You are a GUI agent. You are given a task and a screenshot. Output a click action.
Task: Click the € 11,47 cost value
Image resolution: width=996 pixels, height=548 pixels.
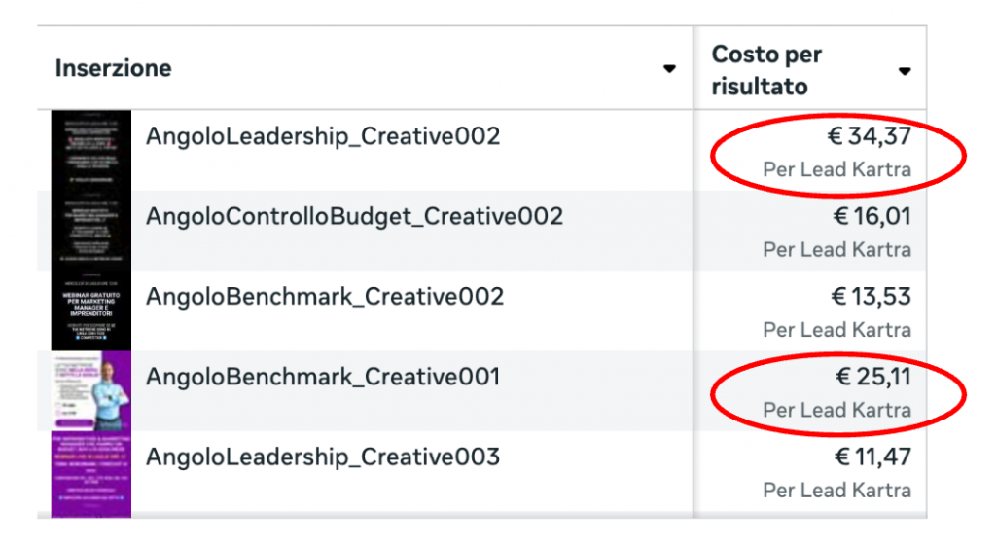[x=871, y=457]
